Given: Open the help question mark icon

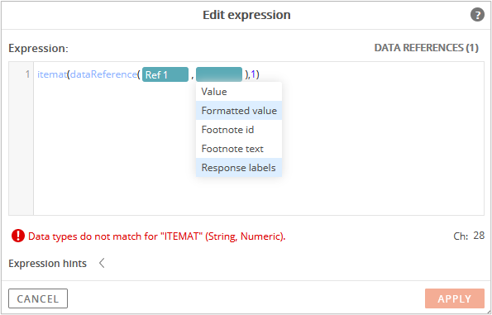Looking at the screenshot, I should click(477, 15).
